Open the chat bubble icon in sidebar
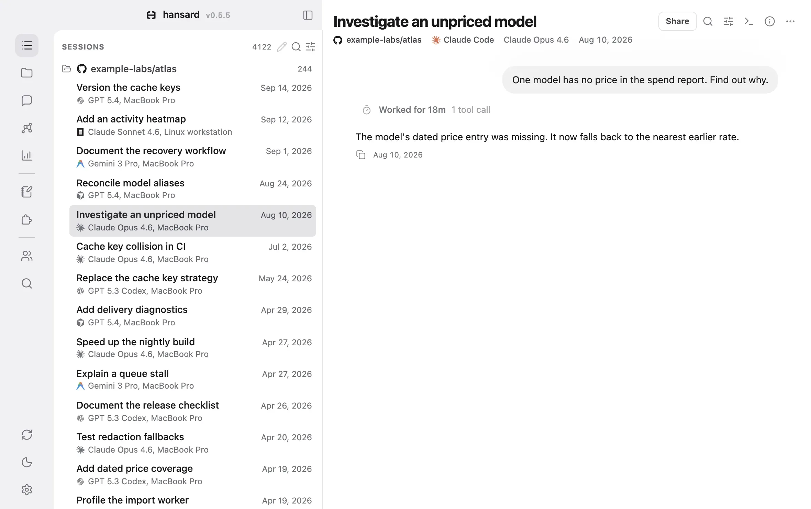 click(27, 100)
